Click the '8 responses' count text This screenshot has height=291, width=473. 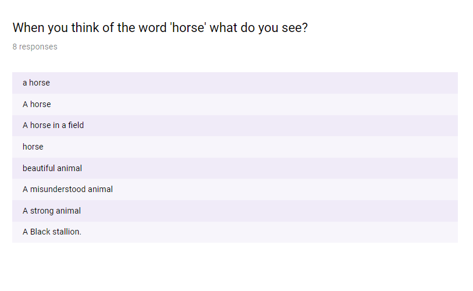point(35,47)
